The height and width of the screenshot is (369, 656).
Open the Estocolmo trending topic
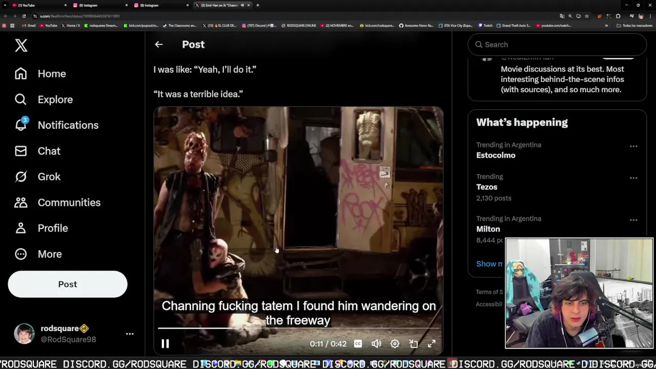tap(496, 155)
